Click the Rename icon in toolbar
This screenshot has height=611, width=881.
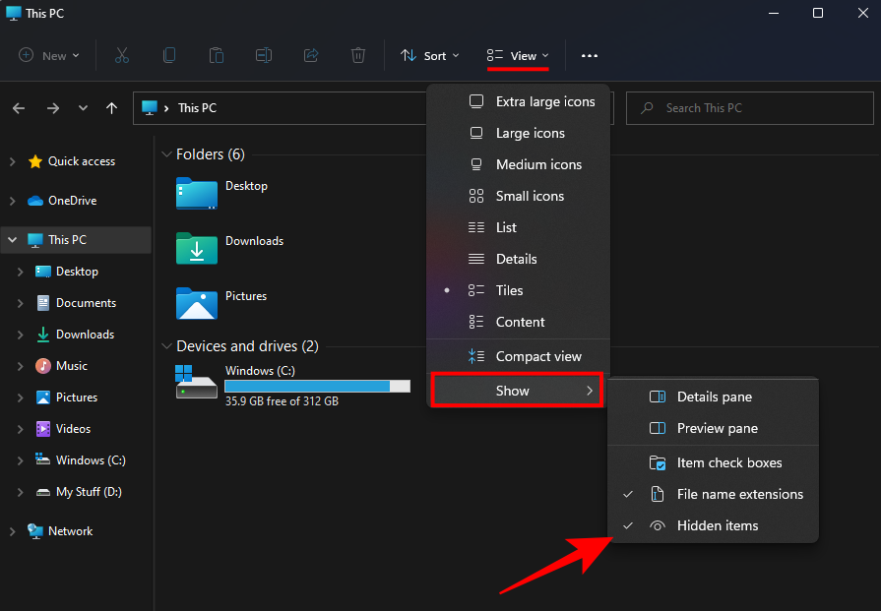click(264, 56)
